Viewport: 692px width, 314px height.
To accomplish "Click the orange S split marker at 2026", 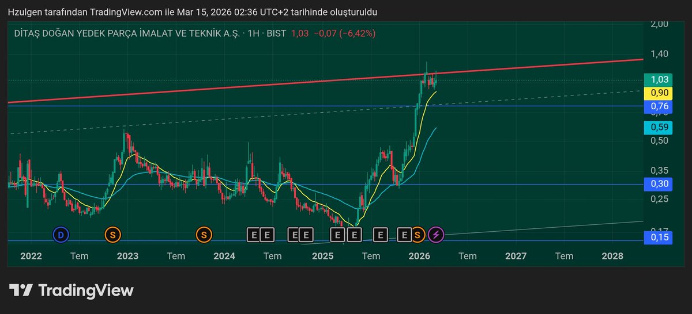I will point(418,234).
